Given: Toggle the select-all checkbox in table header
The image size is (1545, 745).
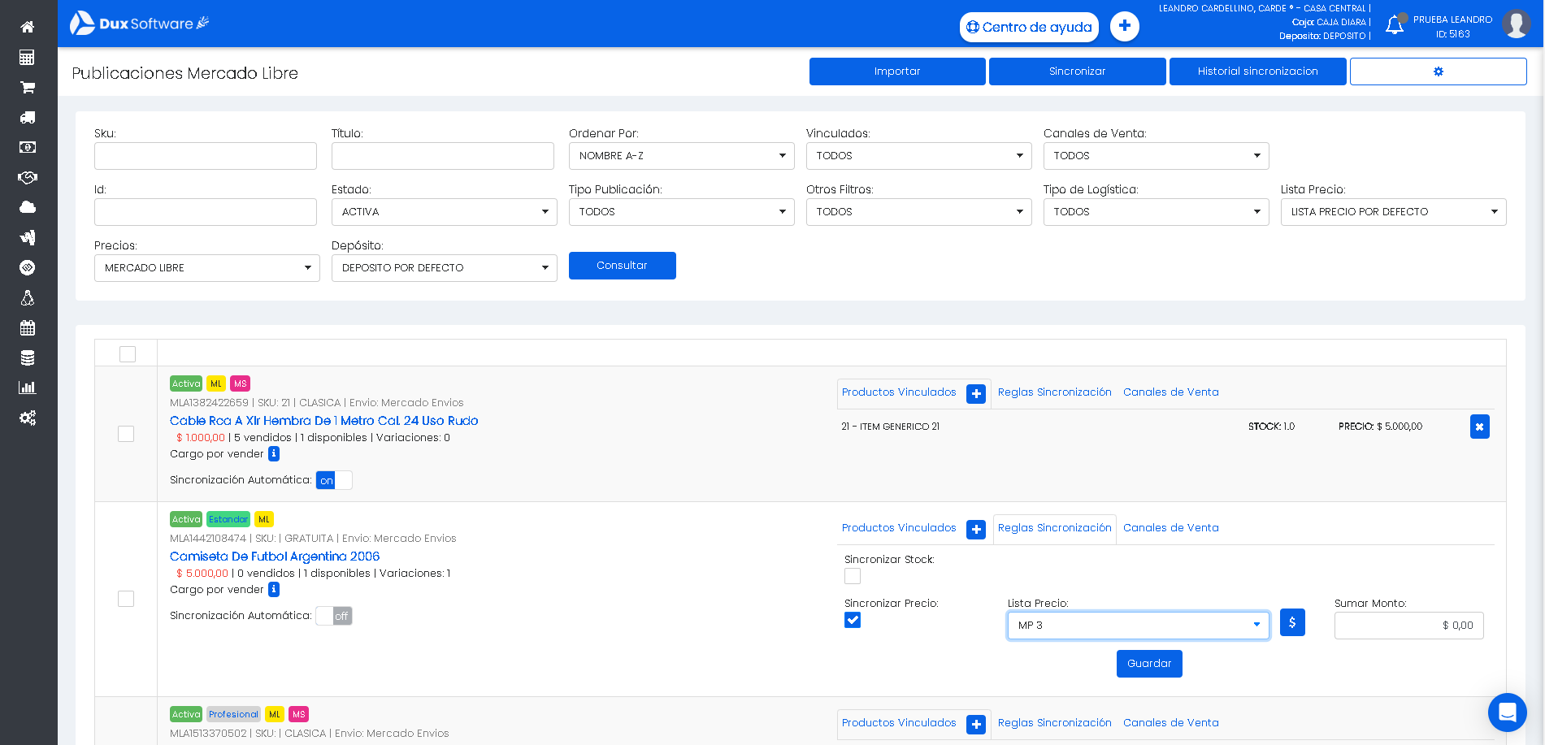Looking at the screenshot, I should [x=128, y=354].
